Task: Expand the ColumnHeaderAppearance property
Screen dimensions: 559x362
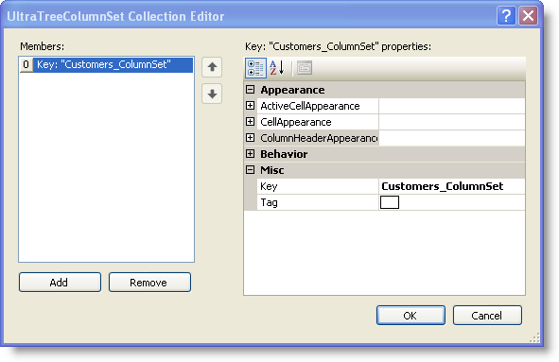Action: click(x=251, y=138)
